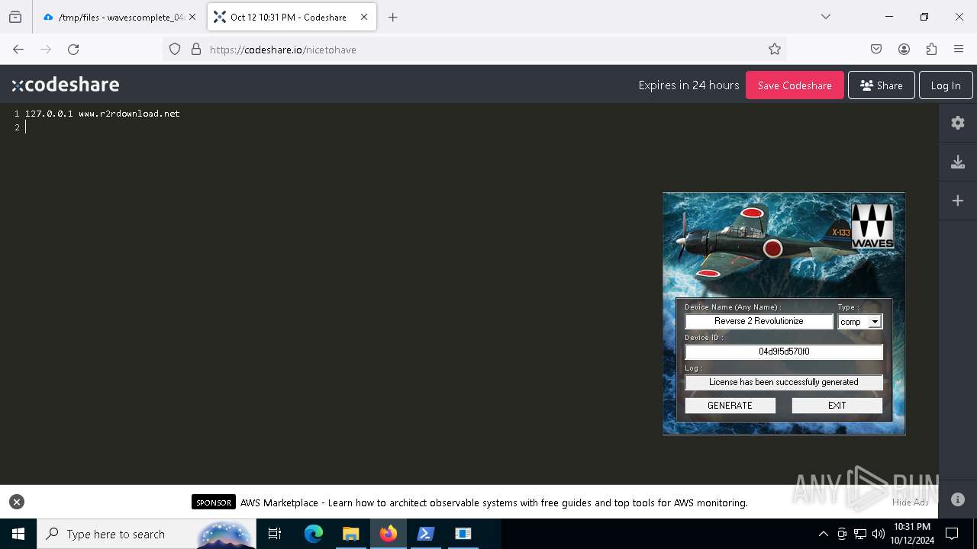Close the Codeshare tab
The height and width of the screenshot is (549, 977).
pyautogui.click(x=364, y=17)
